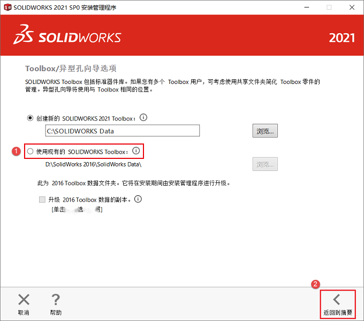Close the installation manager window
The height and width of the screenshot is (321, 364).
click(x=352, y=7)
